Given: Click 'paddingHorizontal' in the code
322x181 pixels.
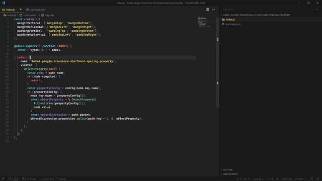Looking at the screenshot, I should (31, 35).
